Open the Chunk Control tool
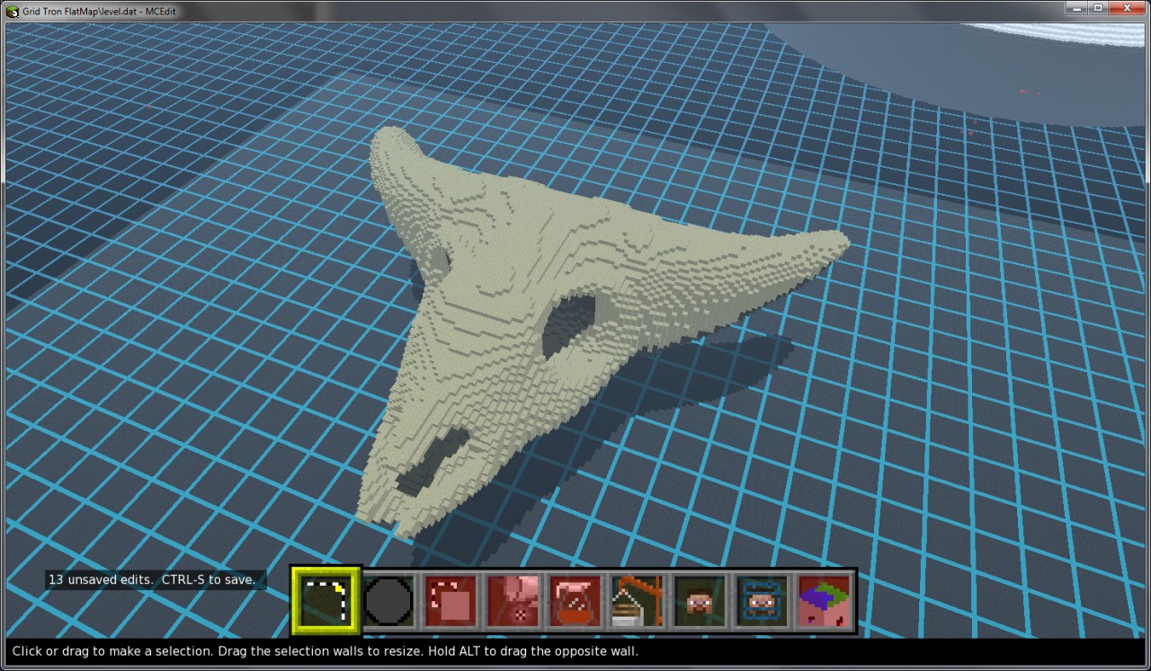This screenshot has width=1151, height=671. coord(824,600)
